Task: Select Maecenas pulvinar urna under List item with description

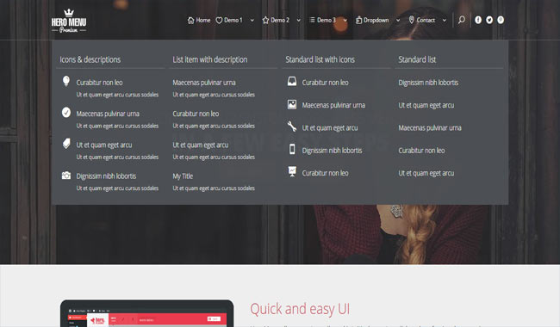Action: click(204, 83)
